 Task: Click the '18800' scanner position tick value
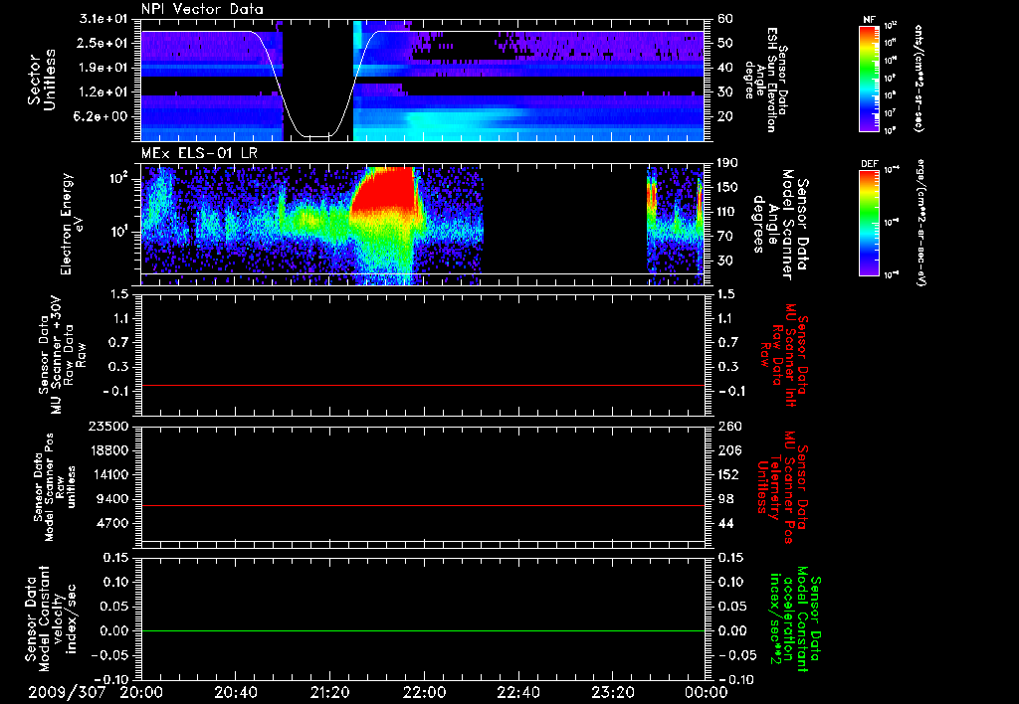[x=109, y=450]
